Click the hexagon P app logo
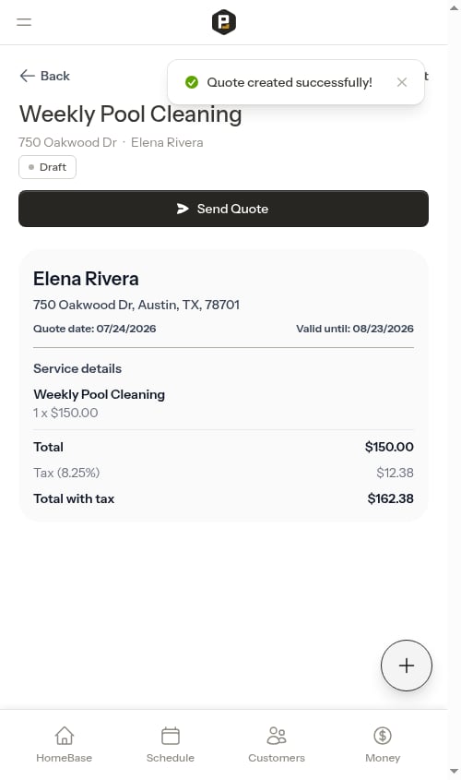 [x=223, y=22]
